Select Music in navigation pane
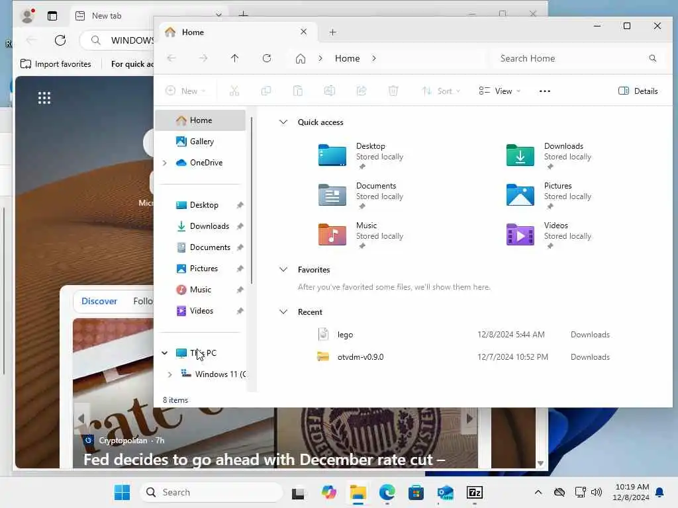The height and width of the screenshot is (508, 678). click(201, 290)
